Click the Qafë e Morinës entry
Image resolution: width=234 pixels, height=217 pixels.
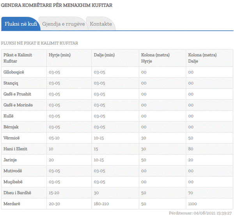tap(18, 105)
